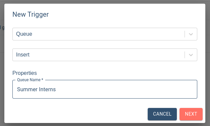This screenshot has width=210, height=126.
Task: Click the vertical separator in Queue dropdown
Action: tap(185, 34)
